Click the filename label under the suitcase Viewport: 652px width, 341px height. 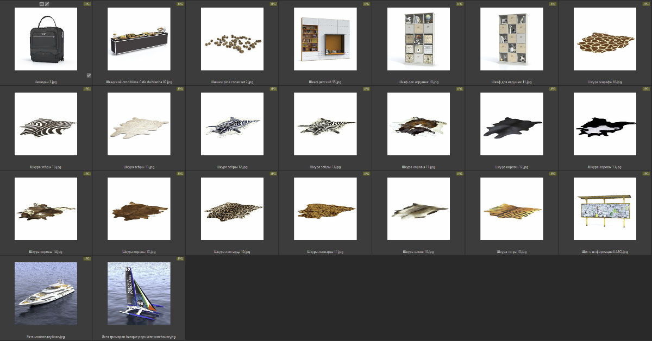coord(46,82)
